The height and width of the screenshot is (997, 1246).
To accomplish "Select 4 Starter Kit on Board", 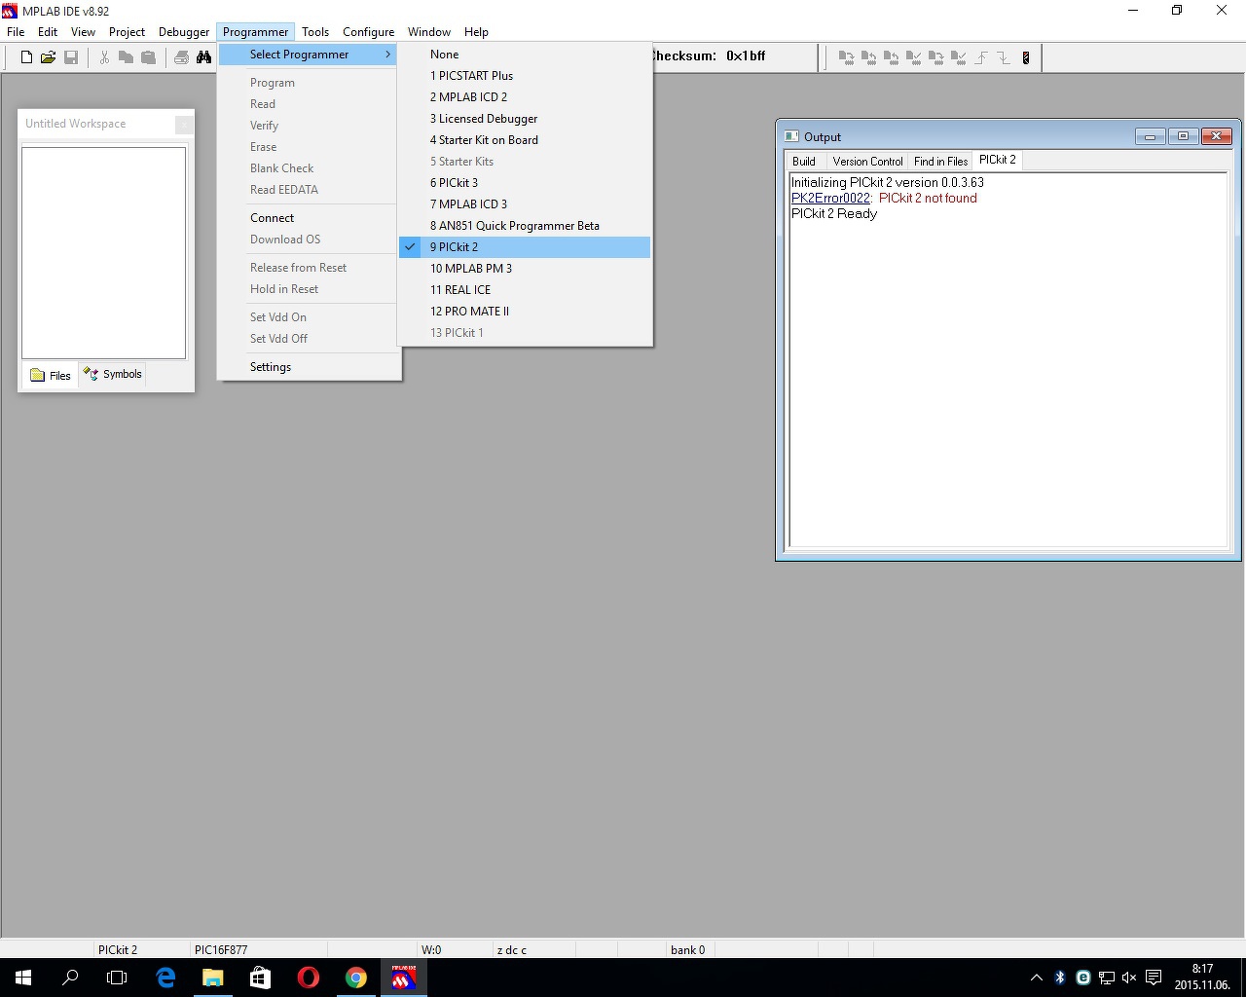I will coord(525,140).
